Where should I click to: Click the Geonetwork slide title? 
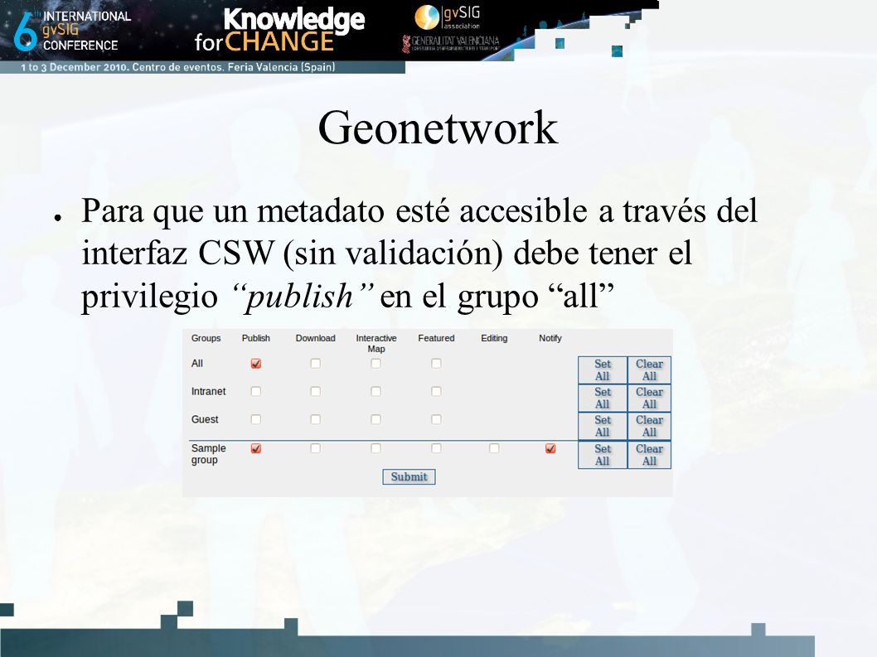point(438,128)
